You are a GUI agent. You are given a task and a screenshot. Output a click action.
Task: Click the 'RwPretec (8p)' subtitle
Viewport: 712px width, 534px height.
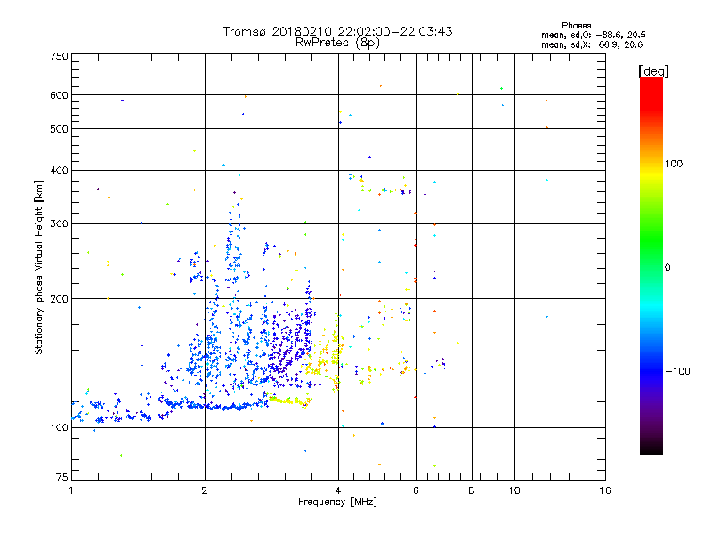[337, 43]
